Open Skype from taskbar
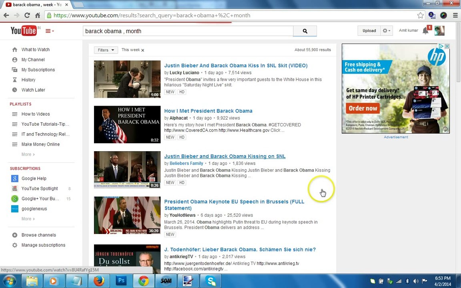 coord(210,281)
